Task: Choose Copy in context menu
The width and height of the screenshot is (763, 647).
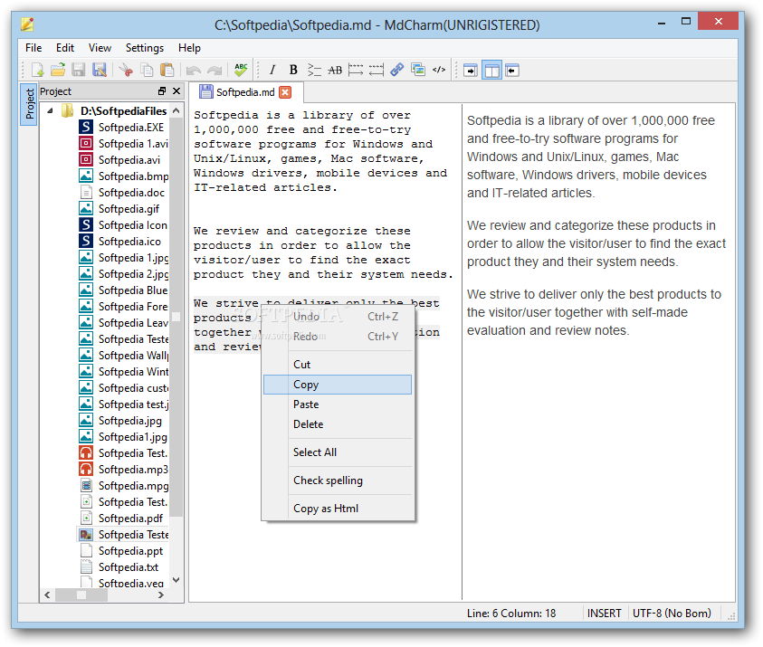Action: click(x=338, y=385)
